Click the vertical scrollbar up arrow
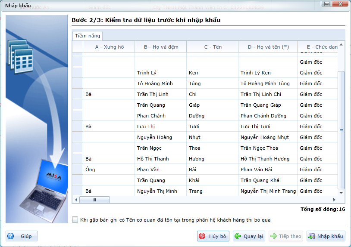 (x=342, y=44)
